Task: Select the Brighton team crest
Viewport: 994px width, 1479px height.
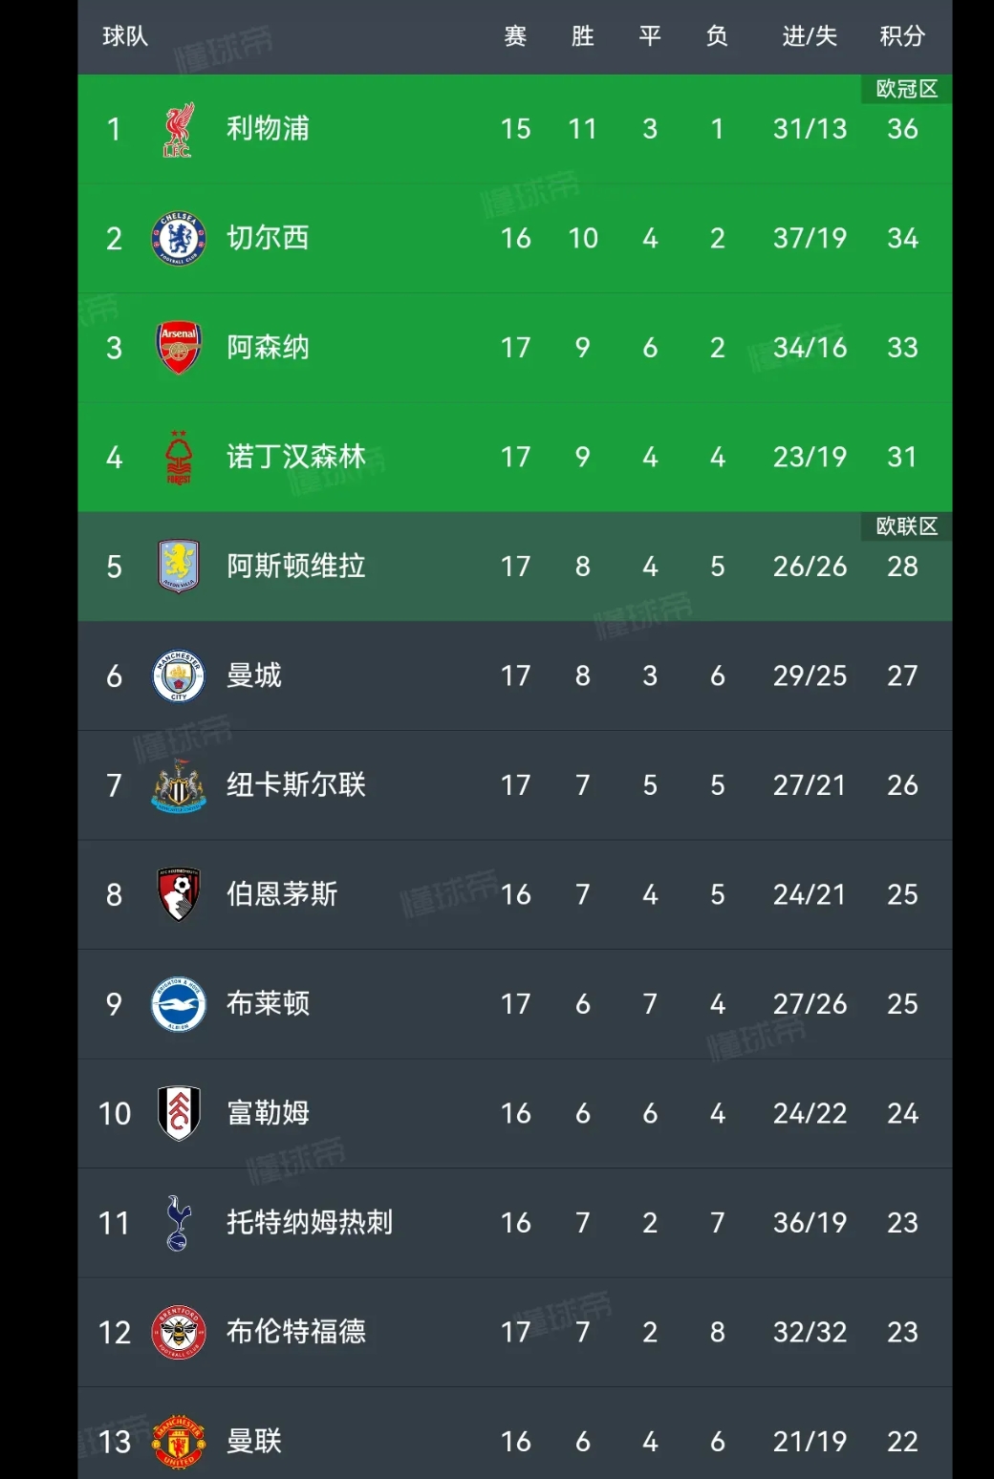Action: [x=179, y=1004]
